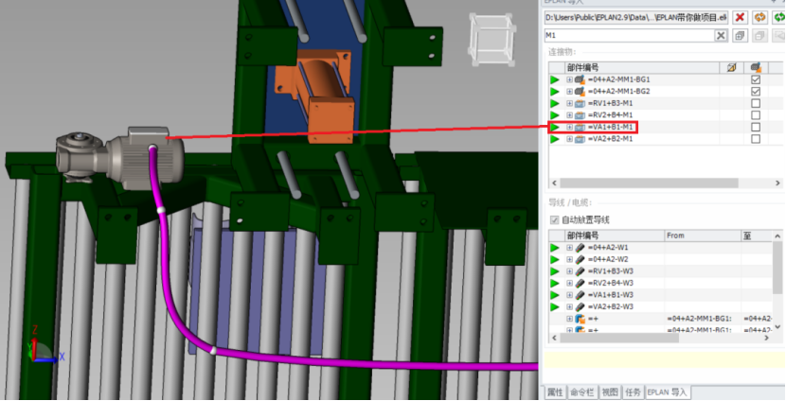Expand the =04+A2-MM1-BG2 tree node

pos(569,92)
